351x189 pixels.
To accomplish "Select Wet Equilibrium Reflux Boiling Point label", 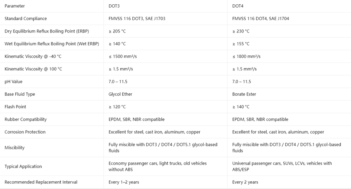I will pos(52,44).
